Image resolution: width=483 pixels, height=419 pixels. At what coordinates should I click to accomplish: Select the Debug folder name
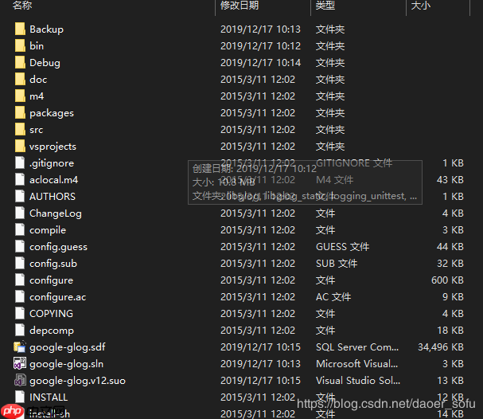[45, 63]
